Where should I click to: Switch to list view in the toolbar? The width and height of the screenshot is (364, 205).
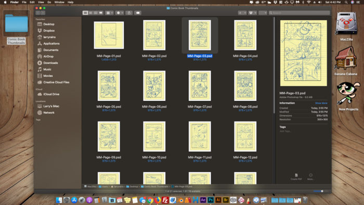[x=90, y=13]
